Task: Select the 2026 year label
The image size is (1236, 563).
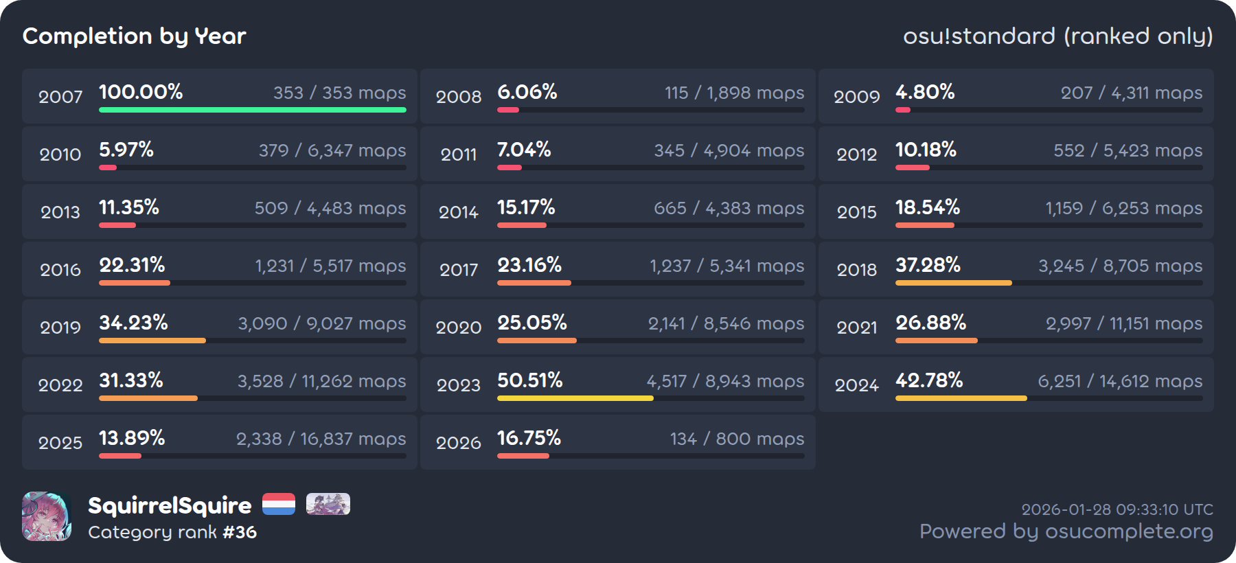Action: [x=458, y=443]
